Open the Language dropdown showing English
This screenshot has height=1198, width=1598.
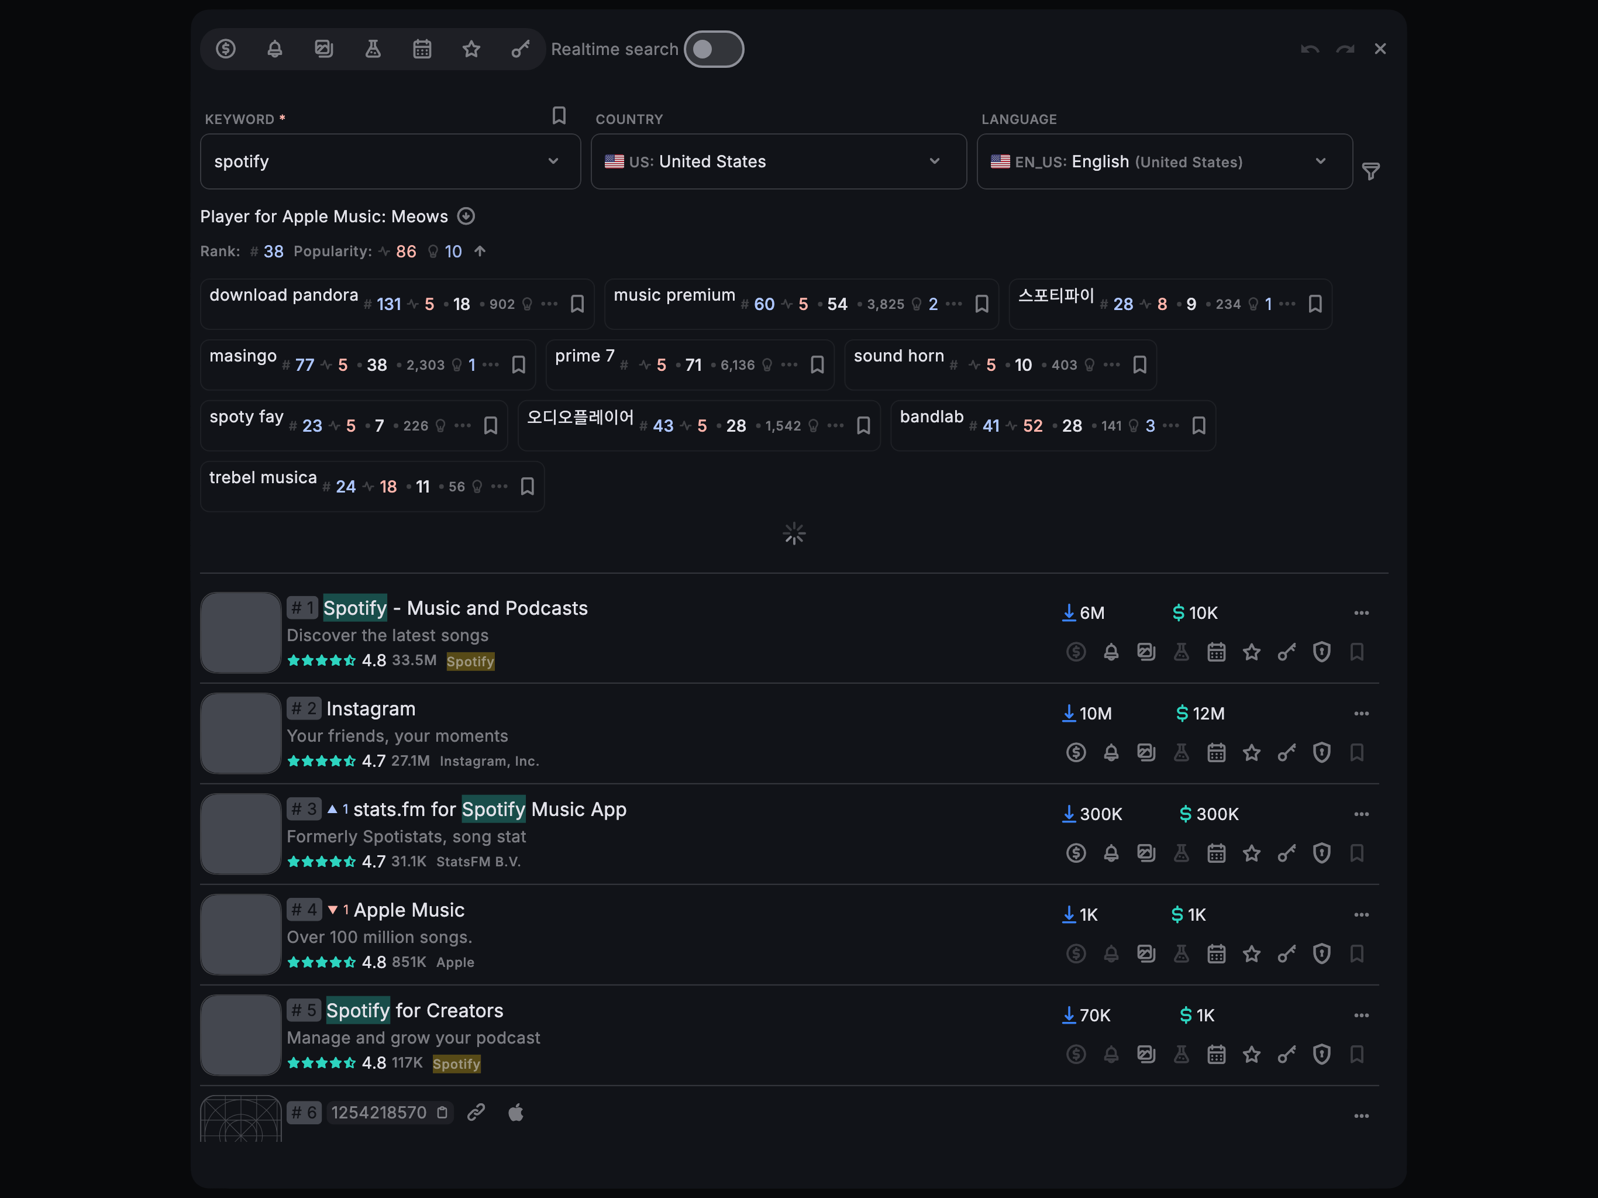click(1164, 161)
